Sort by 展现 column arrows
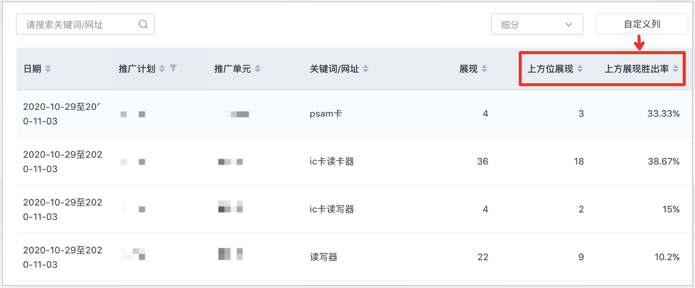The height and width of the screenshot is (288, 695). (x=484, y=69)
